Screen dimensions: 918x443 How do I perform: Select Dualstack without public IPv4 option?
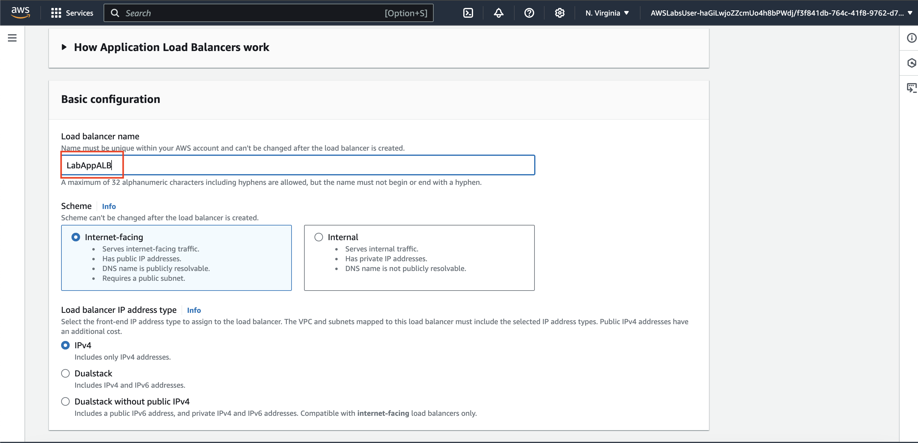click(66, 401)
